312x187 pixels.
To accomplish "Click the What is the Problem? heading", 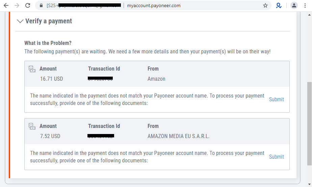I will tap(48, 43).
